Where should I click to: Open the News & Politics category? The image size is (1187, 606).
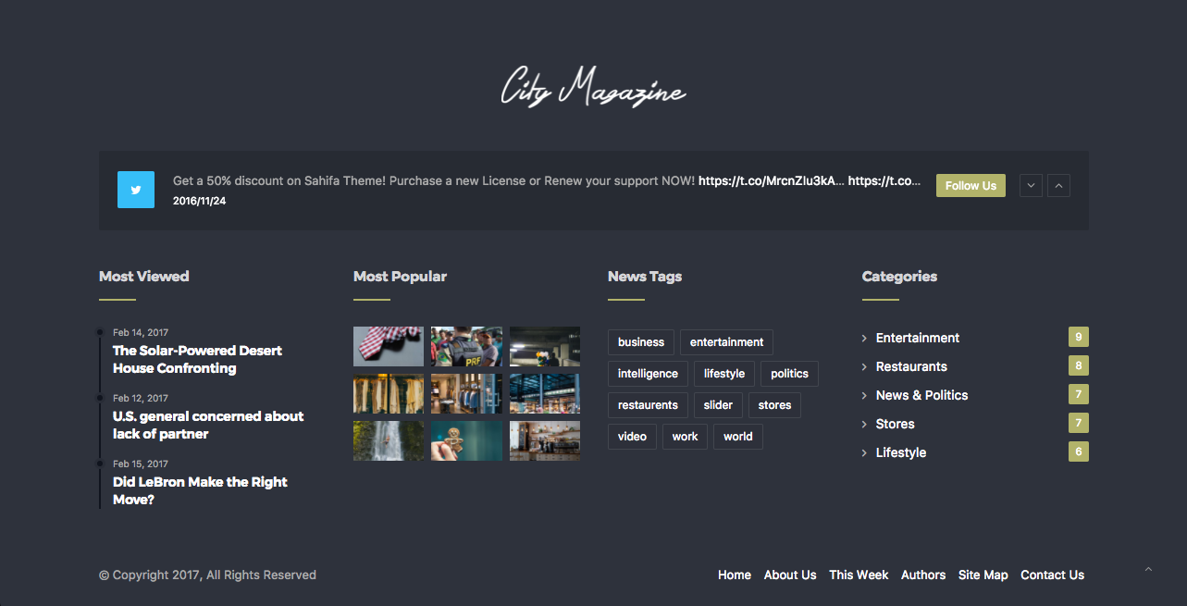click(921, 395)
